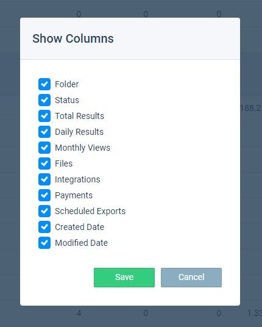Uncheck the Scheduled Exports checkbox
This screenshot has width=262, height=327.
point(44,211)
